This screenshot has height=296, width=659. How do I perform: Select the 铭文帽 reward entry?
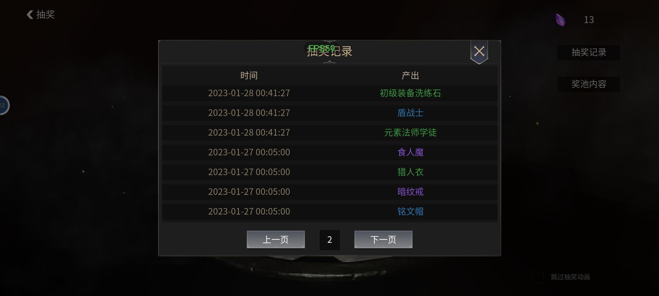point(410,212)
